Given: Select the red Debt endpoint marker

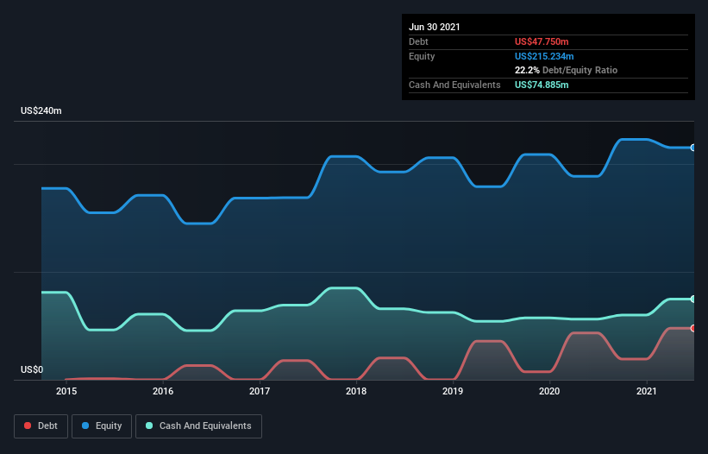Looking at the screenshot, I should (x=693, y=328).
